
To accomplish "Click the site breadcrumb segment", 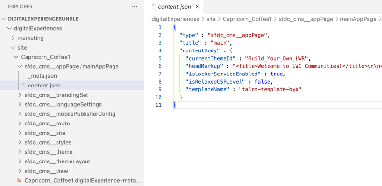I will pos(211,19).
